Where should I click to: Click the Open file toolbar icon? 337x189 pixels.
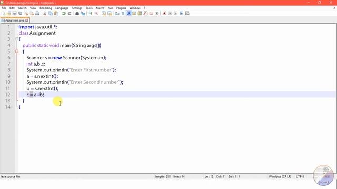9,13
